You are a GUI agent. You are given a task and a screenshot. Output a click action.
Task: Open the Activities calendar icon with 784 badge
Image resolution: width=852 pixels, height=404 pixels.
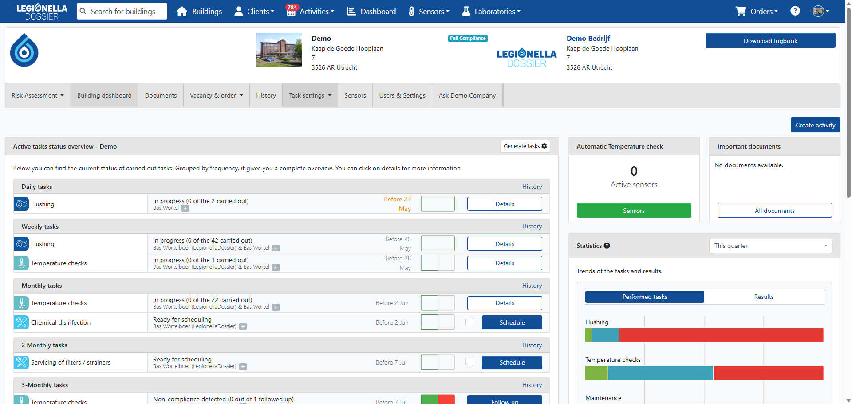click(x=291, y=11)
